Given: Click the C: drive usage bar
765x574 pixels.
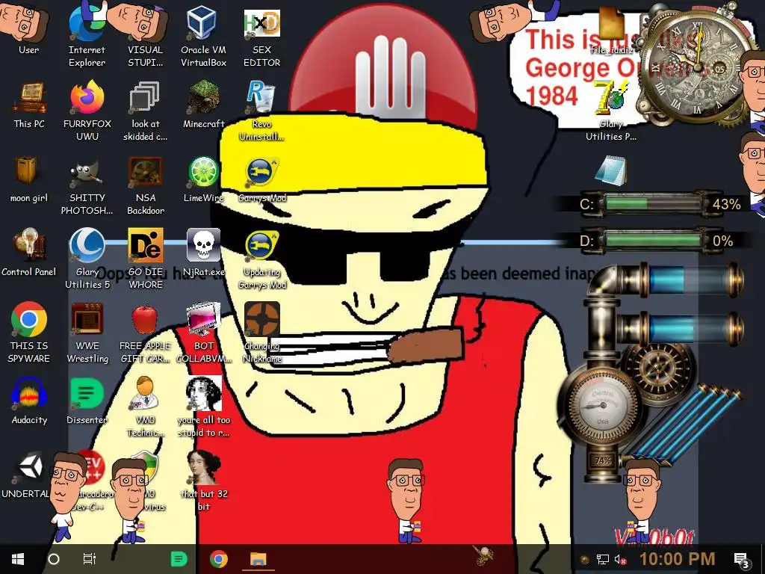Looking at the screenshot, I should 653,203.
